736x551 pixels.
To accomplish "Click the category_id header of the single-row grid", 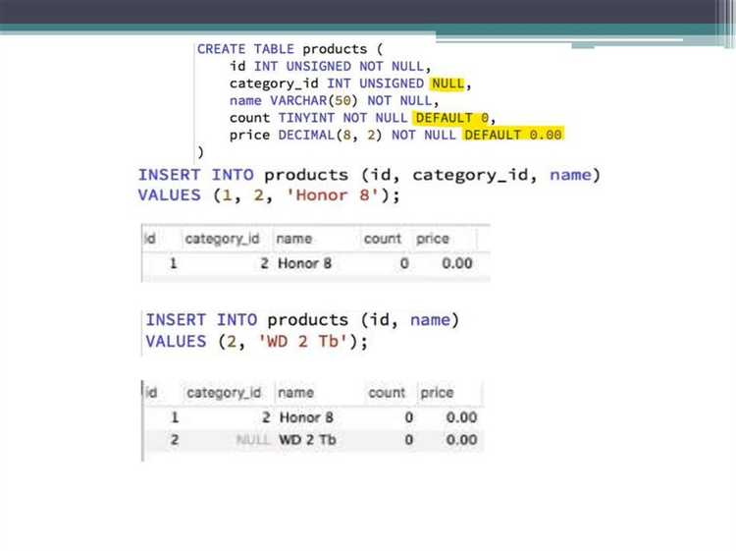I will [x=222, y=239].
